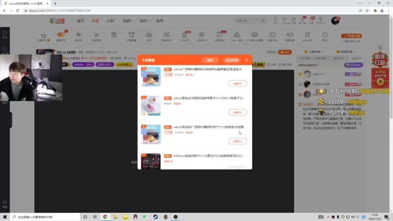Open the message bubble icon in header

coord(311,19)
